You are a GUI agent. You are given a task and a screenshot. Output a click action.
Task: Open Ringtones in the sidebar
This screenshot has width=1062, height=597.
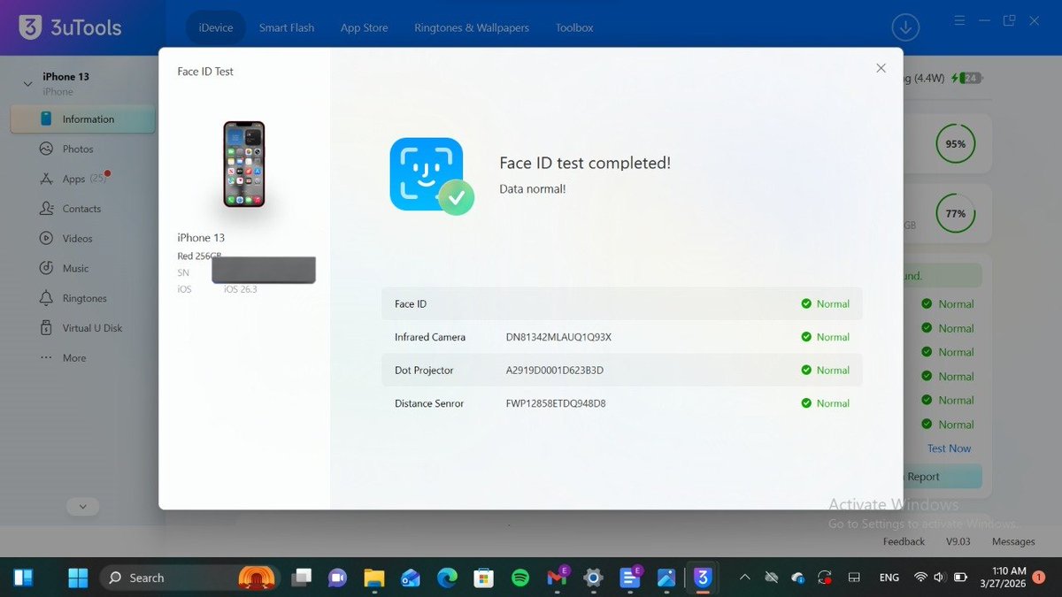[x=85, y=298]
